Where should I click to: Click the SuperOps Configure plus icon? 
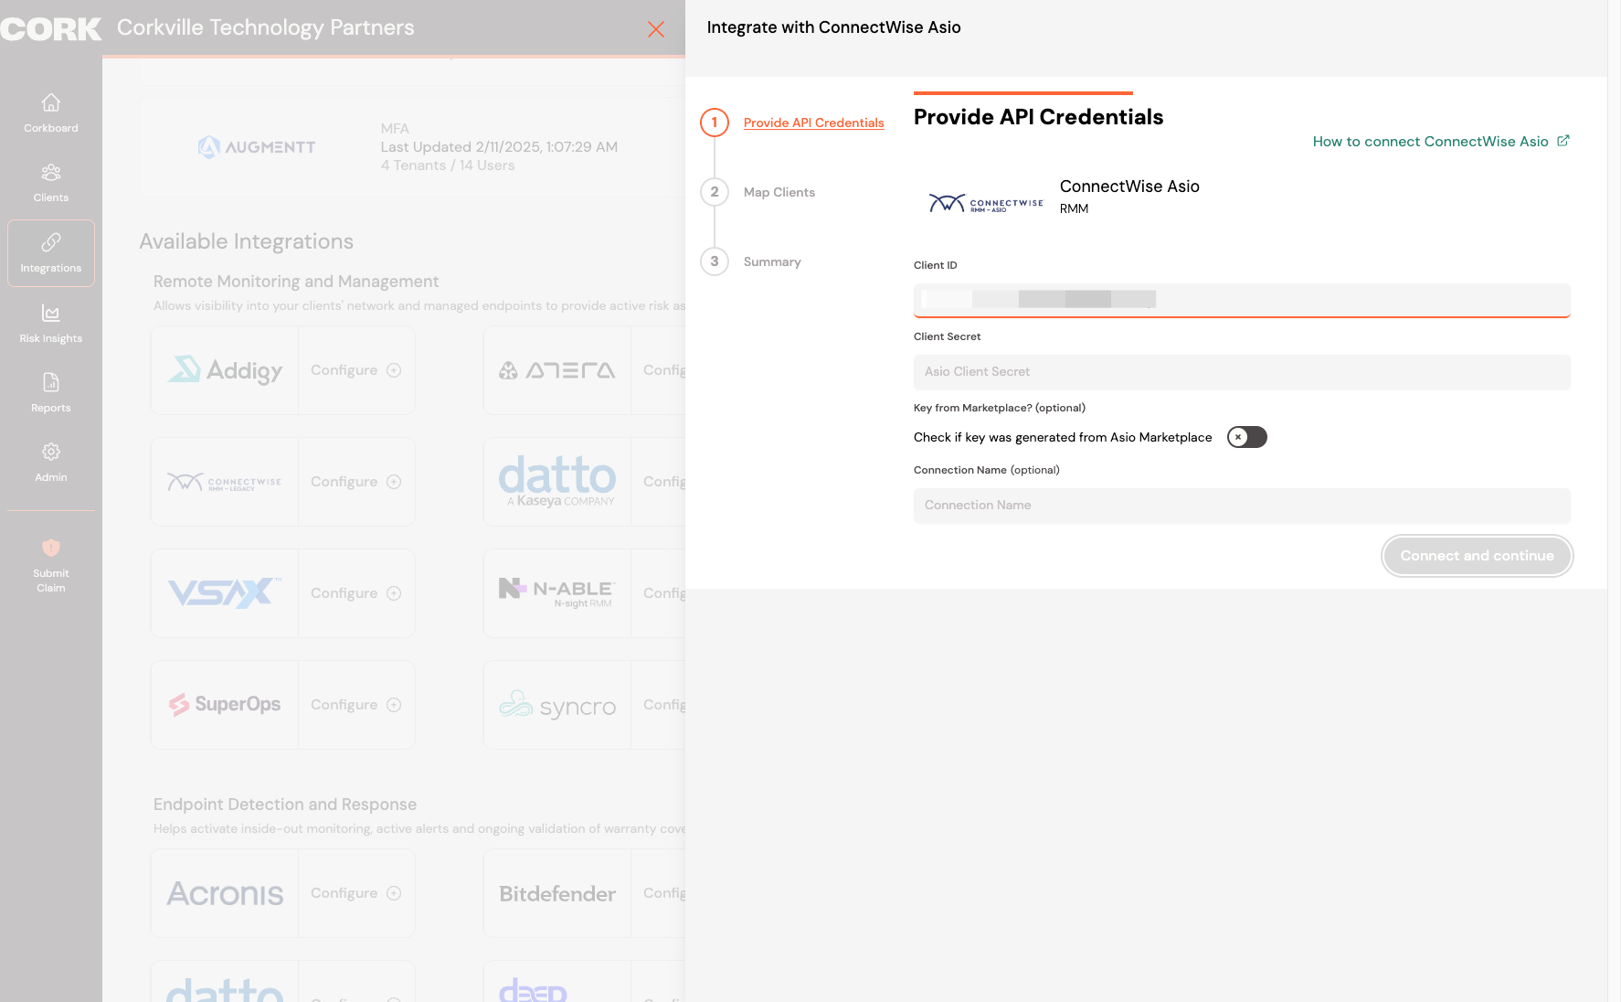tap(394, 705)
